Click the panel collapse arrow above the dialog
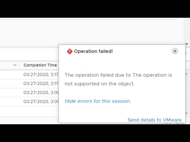 (187, 44)
